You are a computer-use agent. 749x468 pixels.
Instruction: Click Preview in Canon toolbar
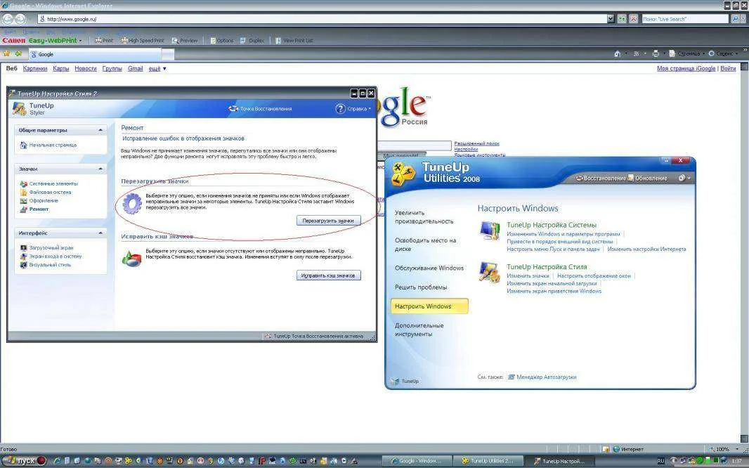click(x=185, y=41)
